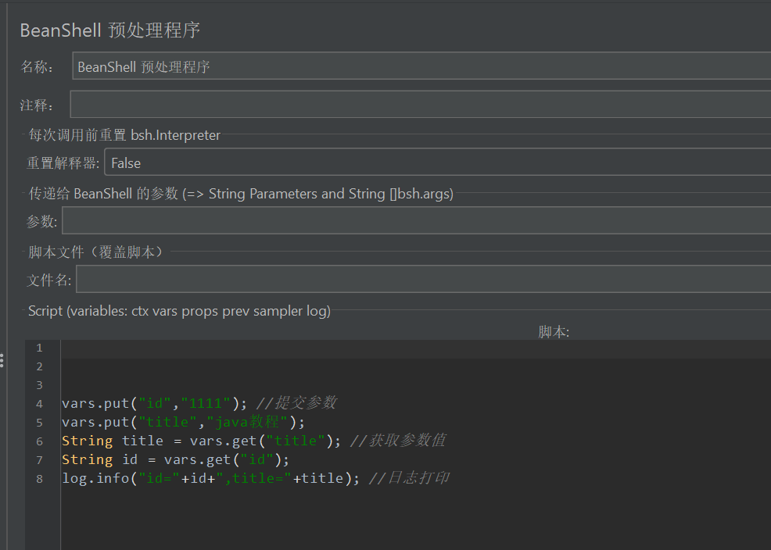Image resolution: width=771 pixels, height=550 pixels.
Task: Click the line String id = vars.get("id")
Action: 175,459
